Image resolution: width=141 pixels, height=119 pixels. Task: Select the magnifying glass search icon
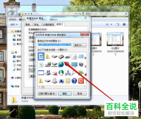click(74, 72)
